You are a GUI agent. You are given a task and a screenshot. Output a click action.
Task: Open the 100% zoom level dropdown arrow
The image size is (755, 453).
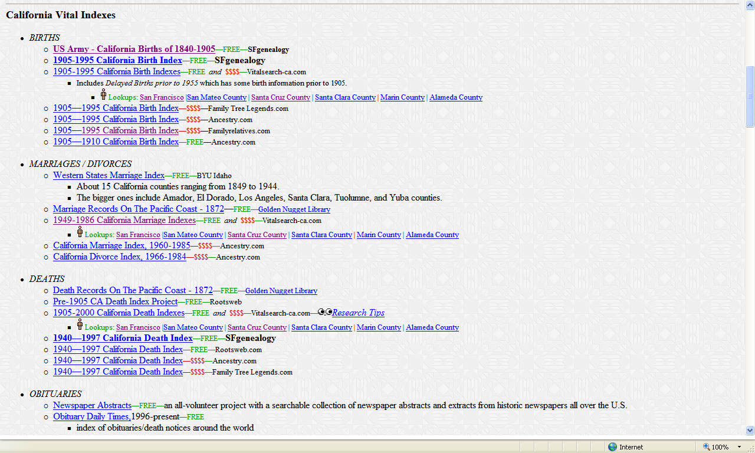740,447
